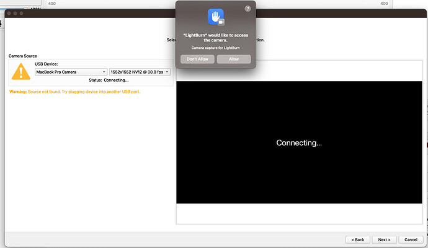Click Don't Allow in camera permission dialog
Image resolution: width=428 pixels, height=248 pixels.
197,59
